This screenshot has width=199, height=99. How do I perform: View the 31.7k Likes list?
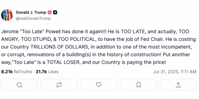[47, 72]
